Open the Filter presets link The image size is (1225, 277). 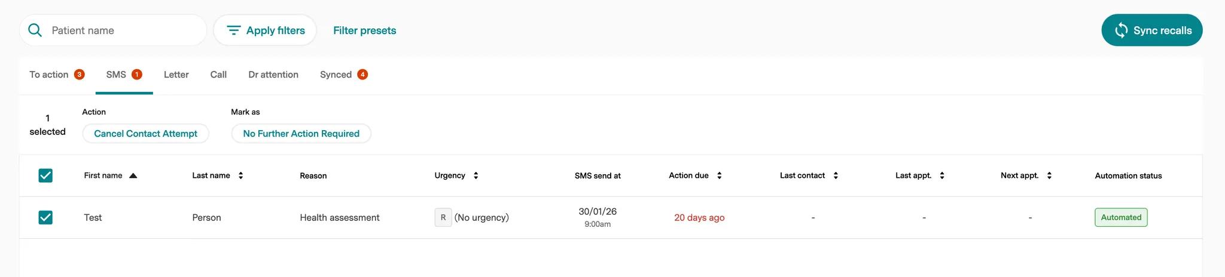[364, 30]
